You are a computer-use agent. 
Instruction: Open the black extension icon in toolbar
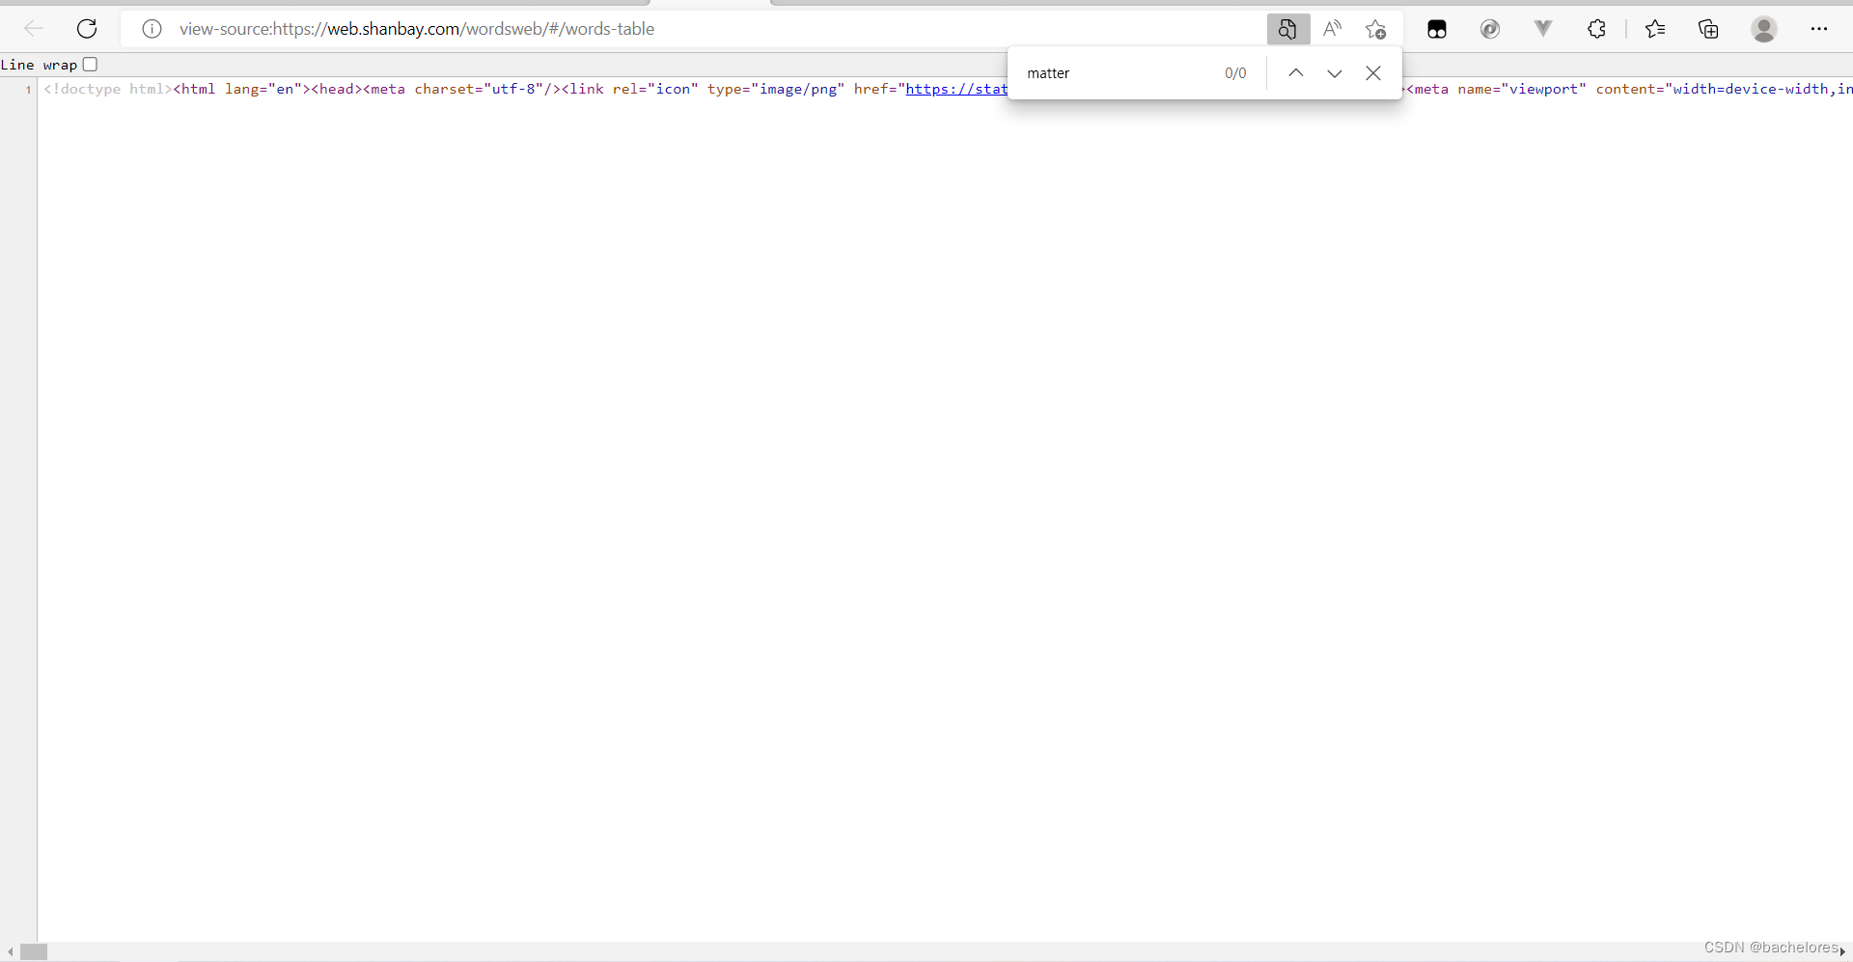click(1437, 29)
